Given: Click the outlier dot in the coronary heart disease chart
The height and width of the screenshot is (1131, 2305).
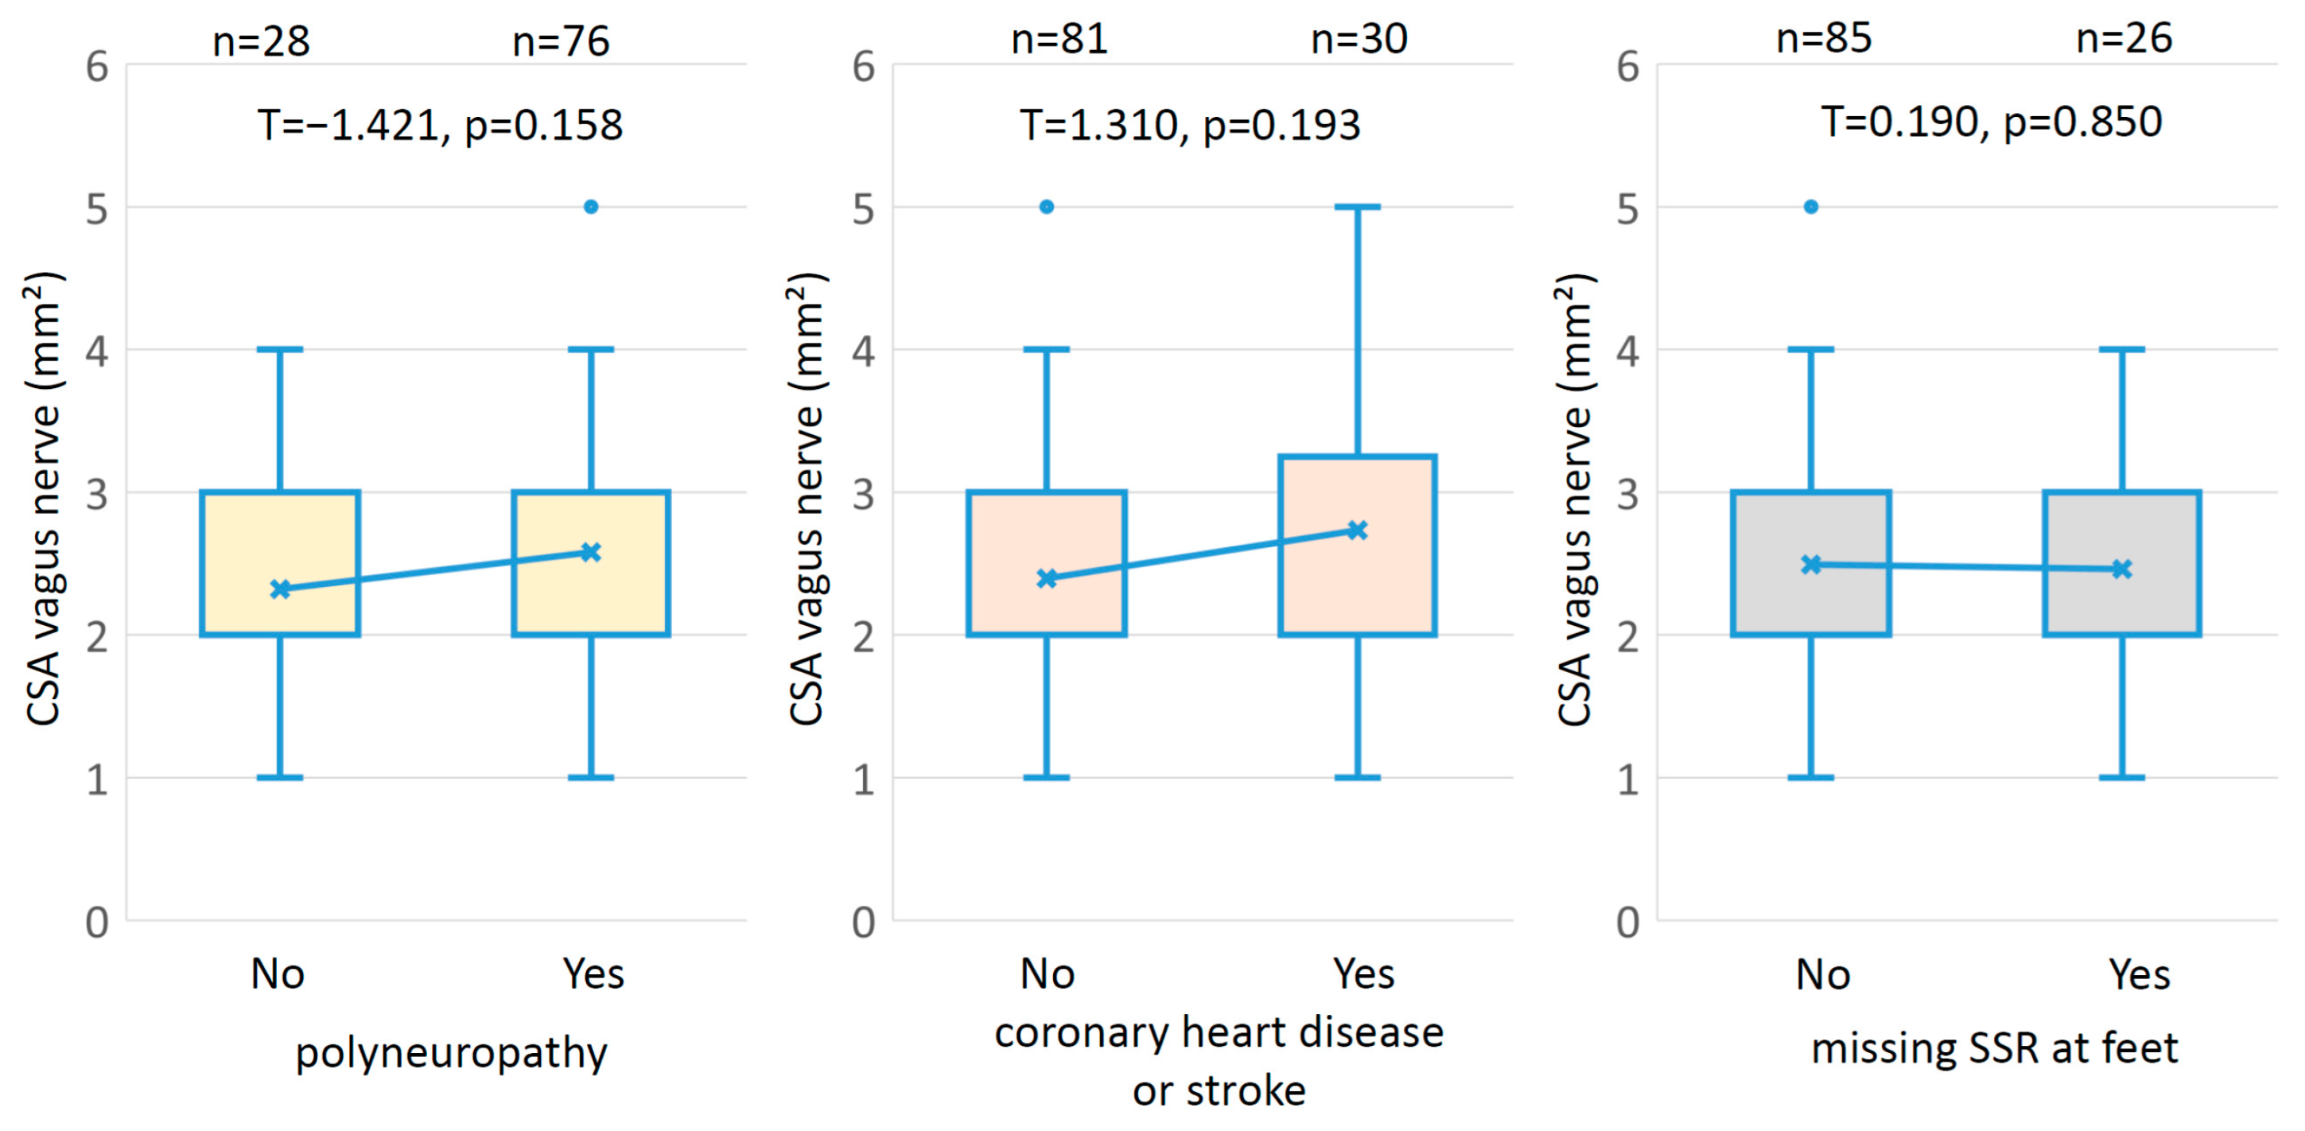Looking at the screenshot, I should click(1046, 207).
